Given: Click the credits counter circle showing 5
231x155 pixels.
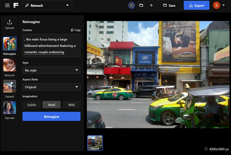Looking at the screenshot, I should coord(131,6).
